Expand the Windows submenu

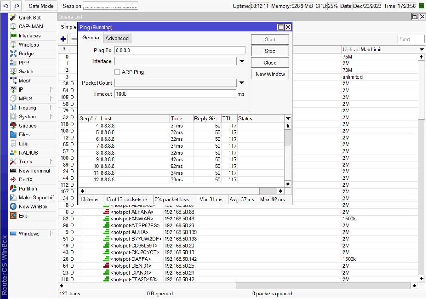[33, 234]
